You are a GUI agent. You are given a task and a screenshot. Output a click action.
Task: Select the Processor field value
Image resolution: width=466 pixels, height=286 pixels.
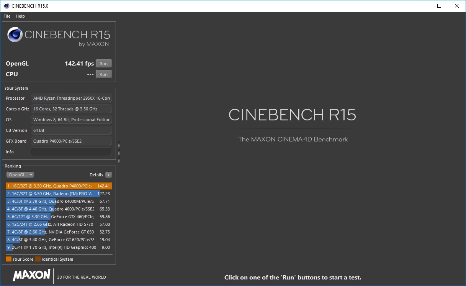(72, 98)
